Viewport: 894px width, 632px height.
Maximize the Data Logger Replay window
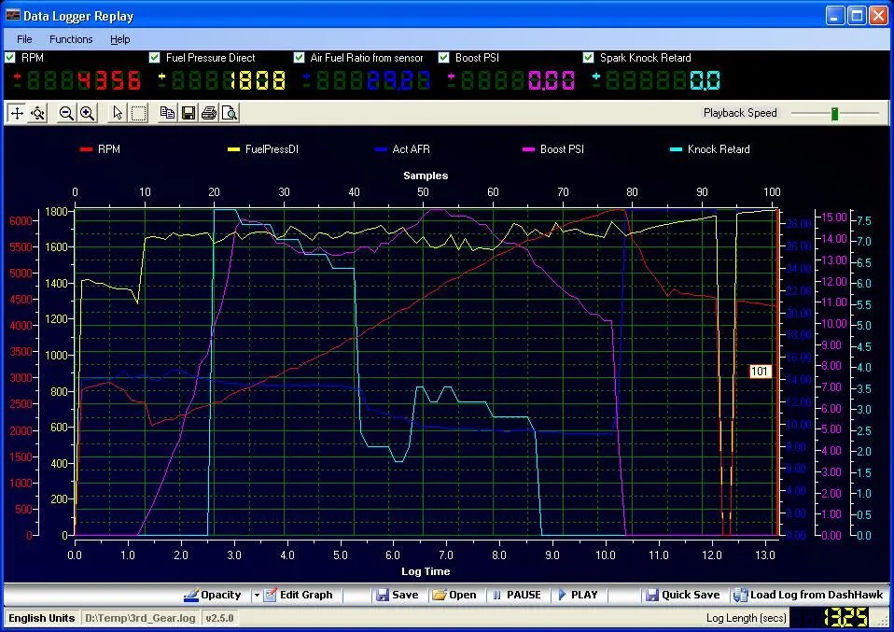pos(857,15)
